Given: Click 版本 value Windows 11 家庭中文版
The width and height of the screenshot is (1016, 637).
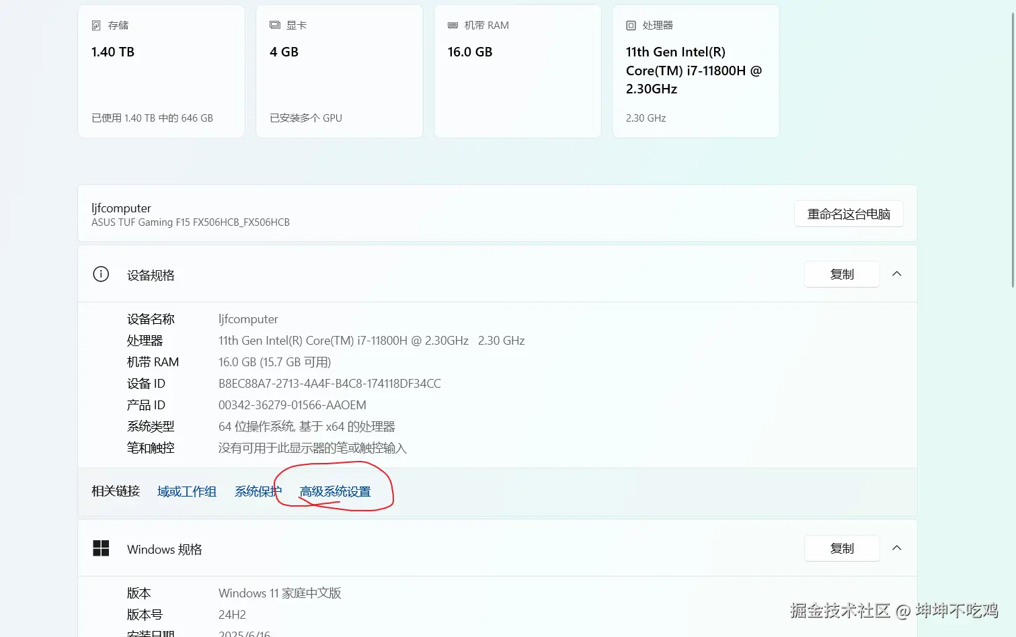Looking at the screenshot, I should (x=280, y=593).
